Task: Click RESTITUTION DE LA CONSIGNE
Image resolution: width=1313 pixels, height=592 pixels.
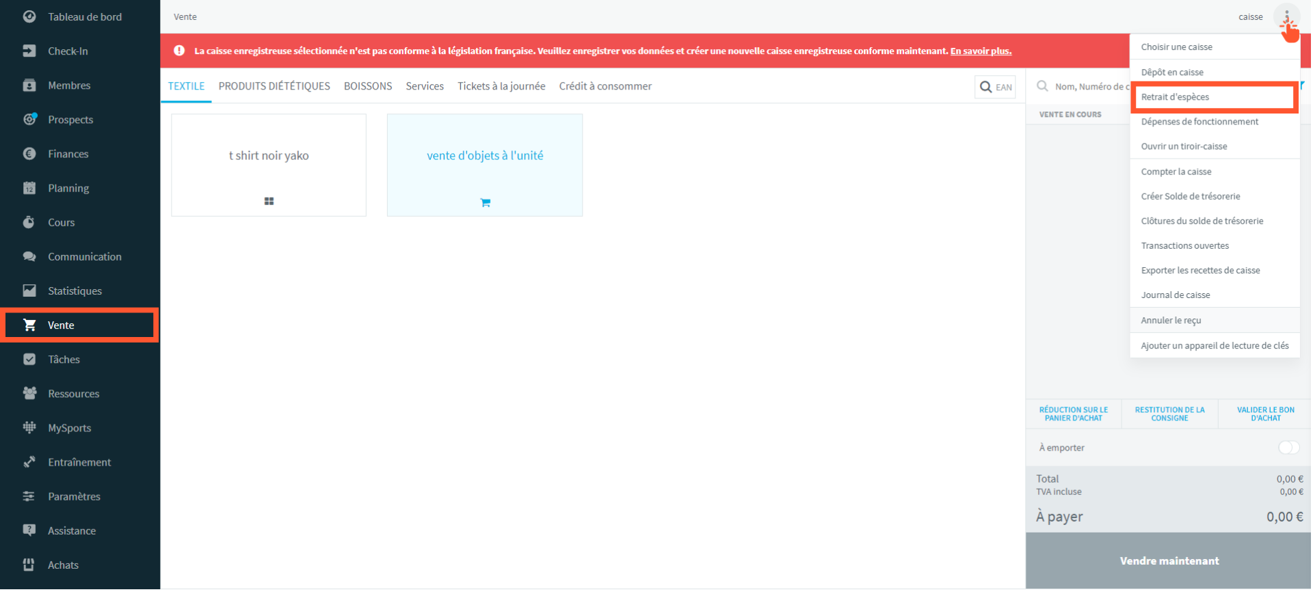Action: click(x=1169, y=414)
